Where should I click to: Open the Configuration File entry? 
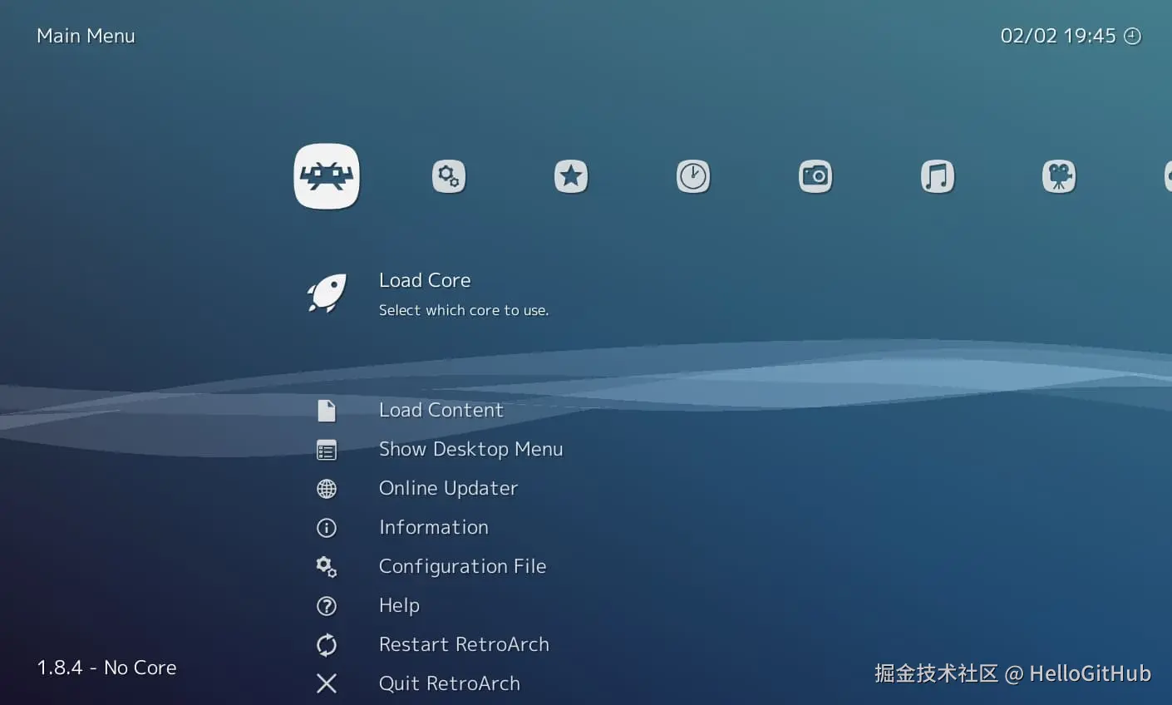pyautogui.click(x=463, y=566)
